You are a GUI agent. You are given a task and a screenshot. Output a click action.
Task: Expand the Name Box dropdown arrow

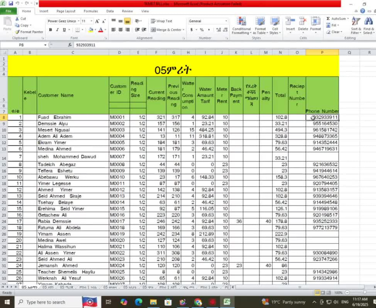click(45, 45)
